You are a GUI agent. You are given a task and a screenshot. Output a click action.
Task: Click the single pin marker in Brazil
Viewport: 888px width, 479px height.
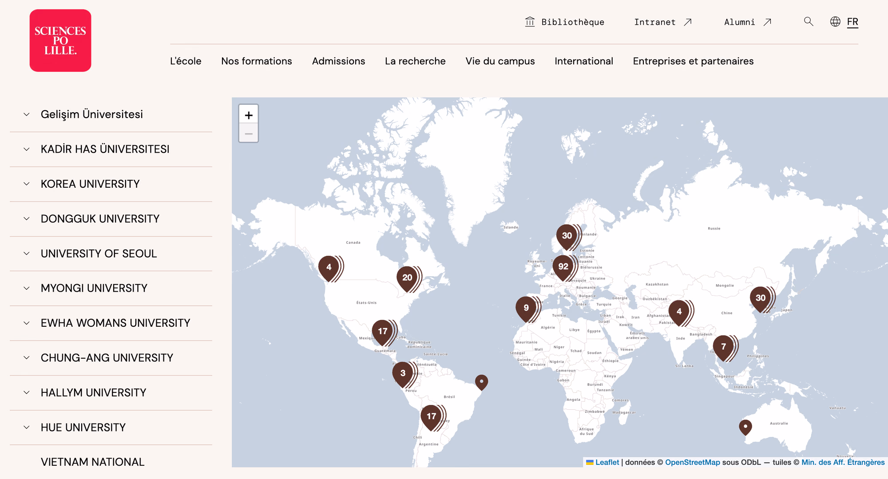click(482, 382)
